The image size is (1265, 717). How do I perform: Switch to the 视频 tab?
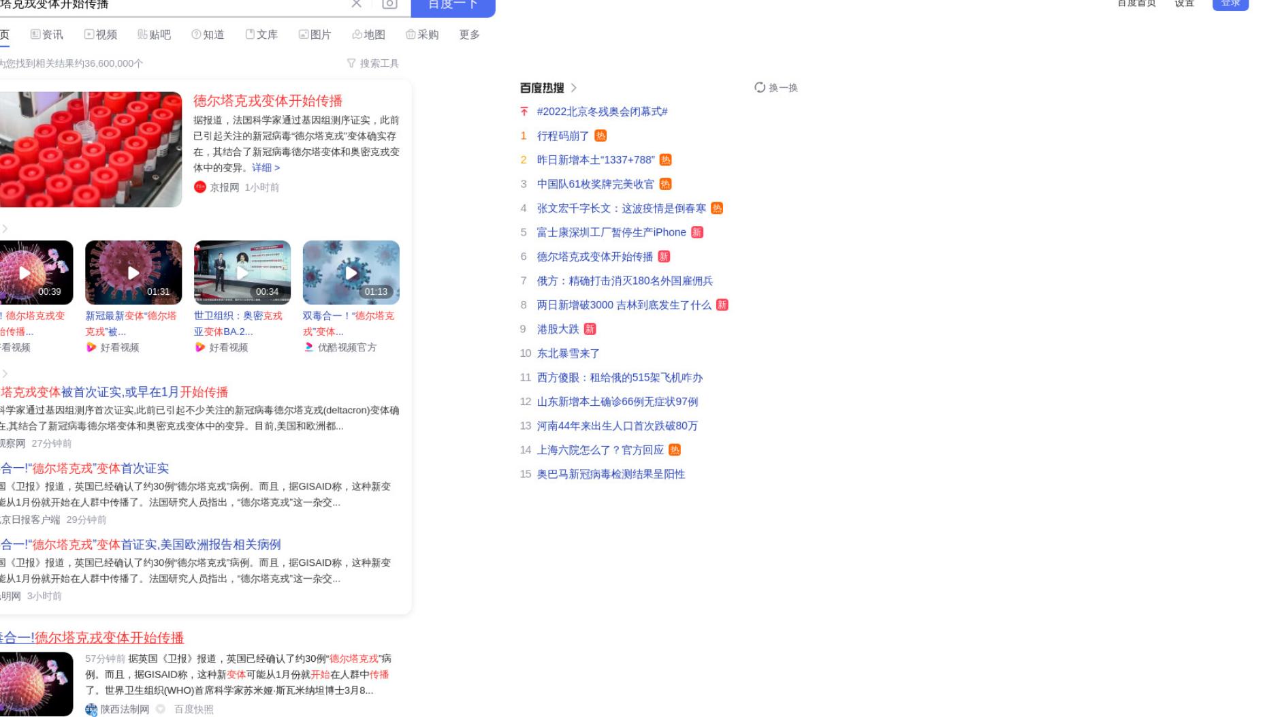101,35
